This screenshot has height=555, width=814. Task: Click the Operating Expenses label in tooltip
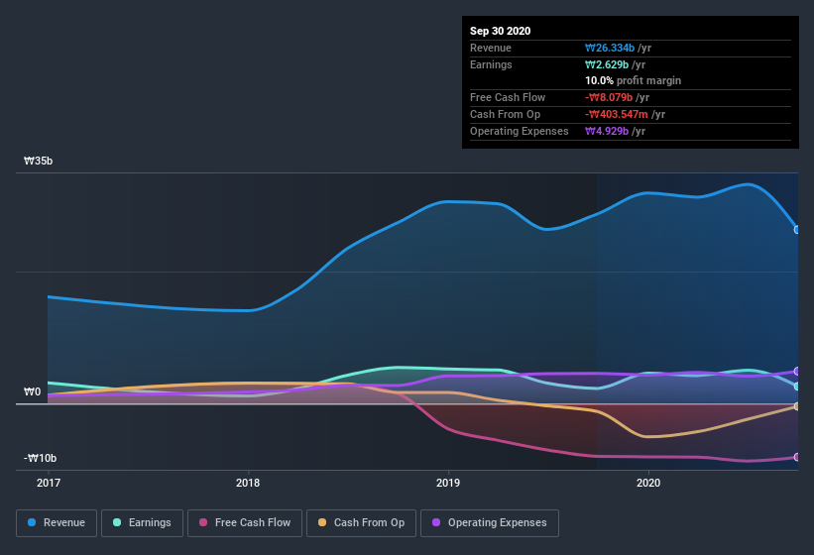pos(520,131)
